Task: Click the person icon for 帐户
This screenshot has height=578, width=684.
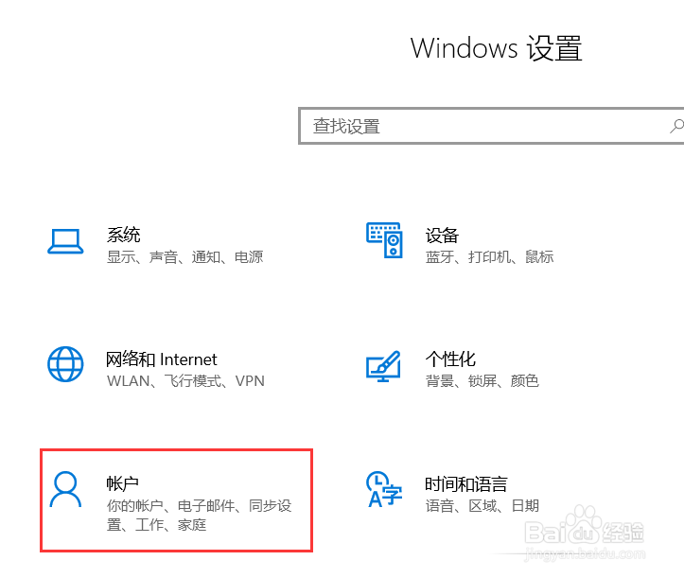Action: (65, 489)
